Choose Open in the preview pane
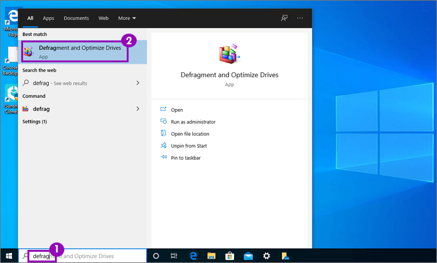Image resolution: width=437 pixels, height=263 pixels. tap(177, 110)
